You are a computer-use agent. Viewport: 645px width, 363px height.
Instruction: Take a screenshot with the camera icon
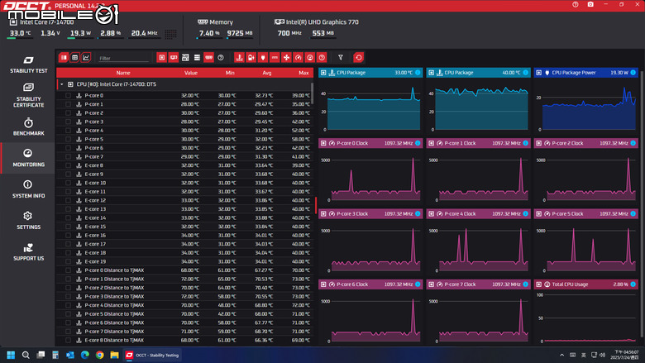[x=590, y=4]
